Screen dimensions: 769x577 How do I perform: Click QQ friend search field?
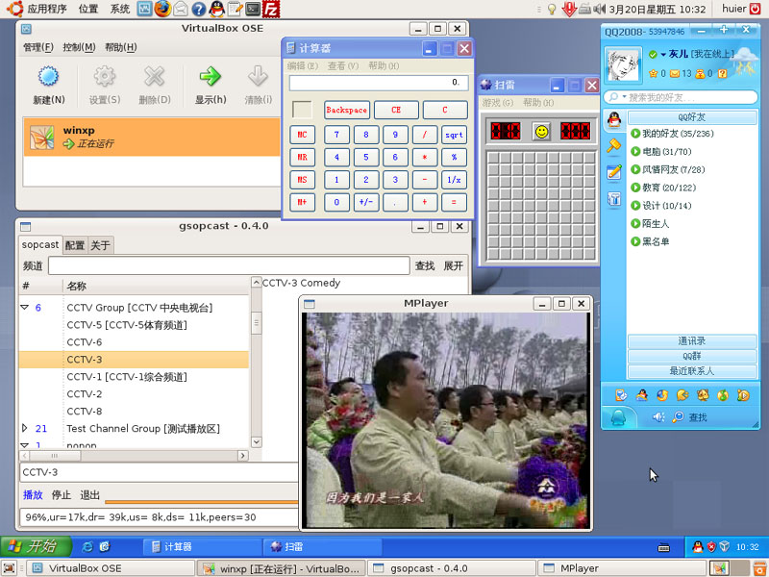click(x=681, y=97)
